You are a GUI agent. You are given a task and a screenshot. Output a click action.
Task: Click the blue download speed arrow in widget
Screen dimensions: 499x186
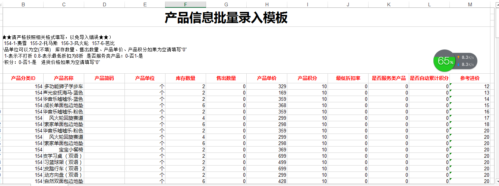tap(458, 65)
